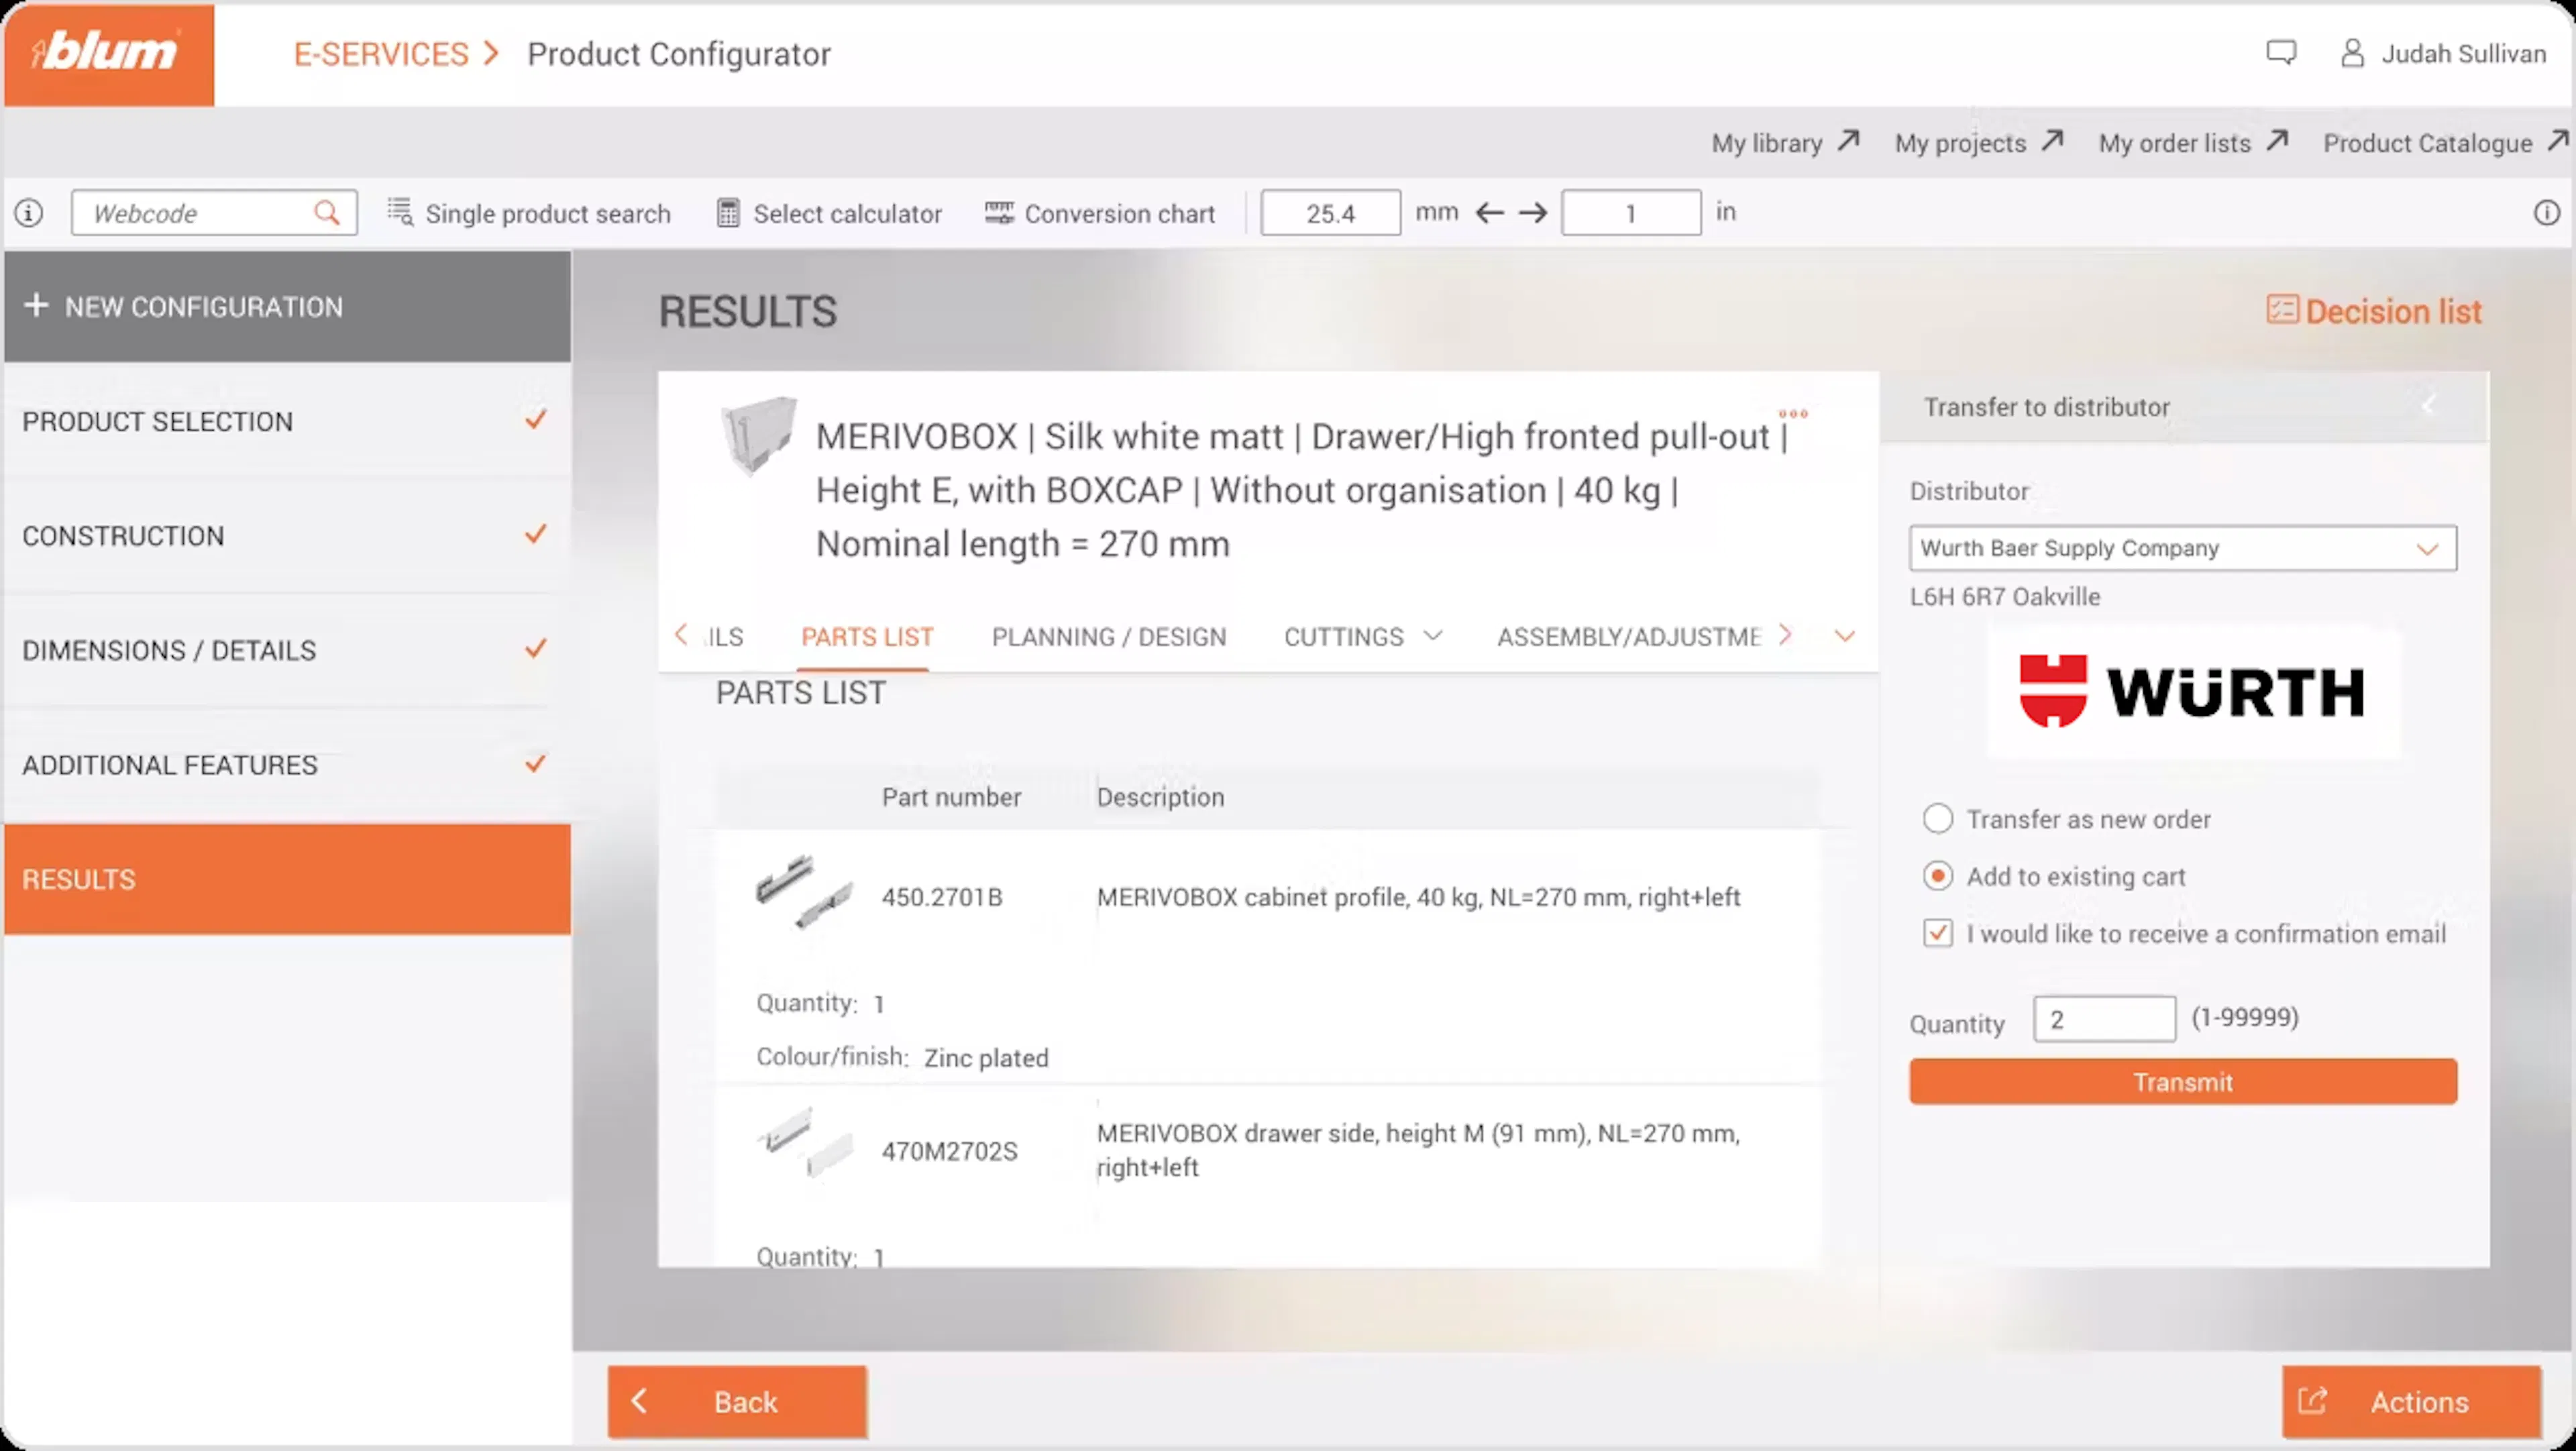
Task: Uncheck the confirmation email checkbox
Action: coord(1938,933)
